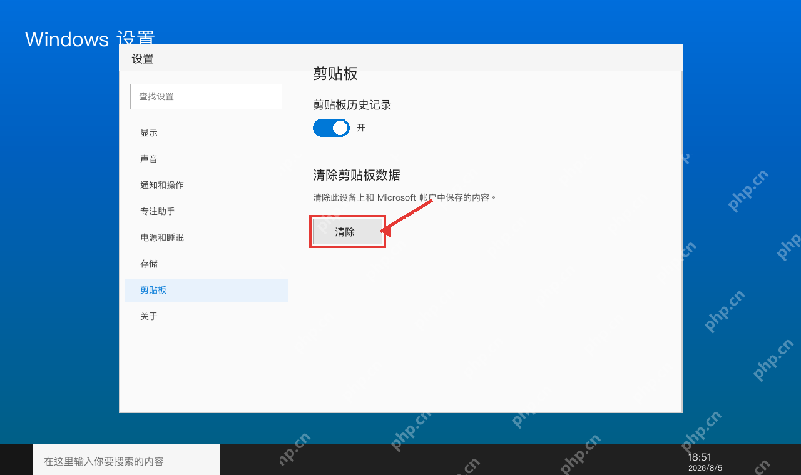
Task: Click the 开 state label beside toggle
Action: [361, 127]
